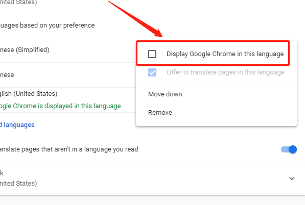Click the empty popup area right of Move down

pyautogui.click(x=239, y=94)
